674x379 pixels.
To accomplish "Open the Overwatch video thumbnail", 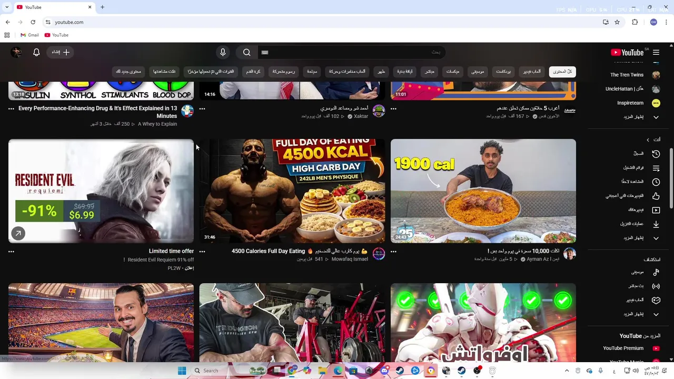I will pos(483,323).
